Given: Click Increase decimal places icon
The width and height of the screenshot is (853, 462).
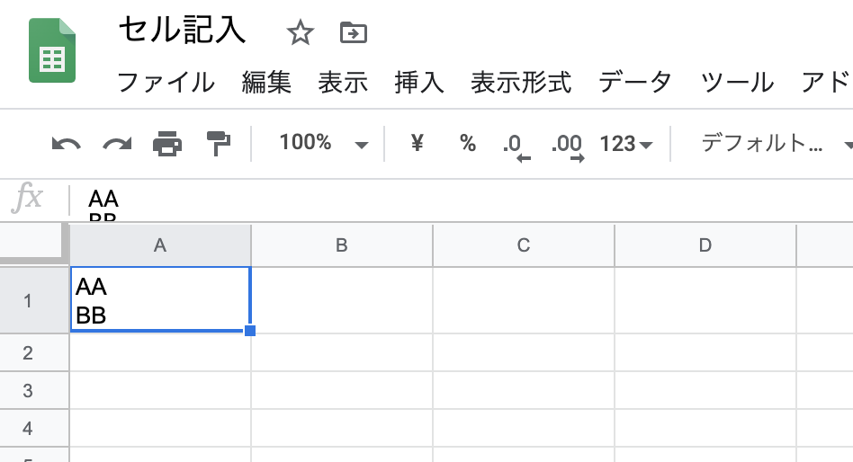Looking at the screenshot, I should pos(567,146).
